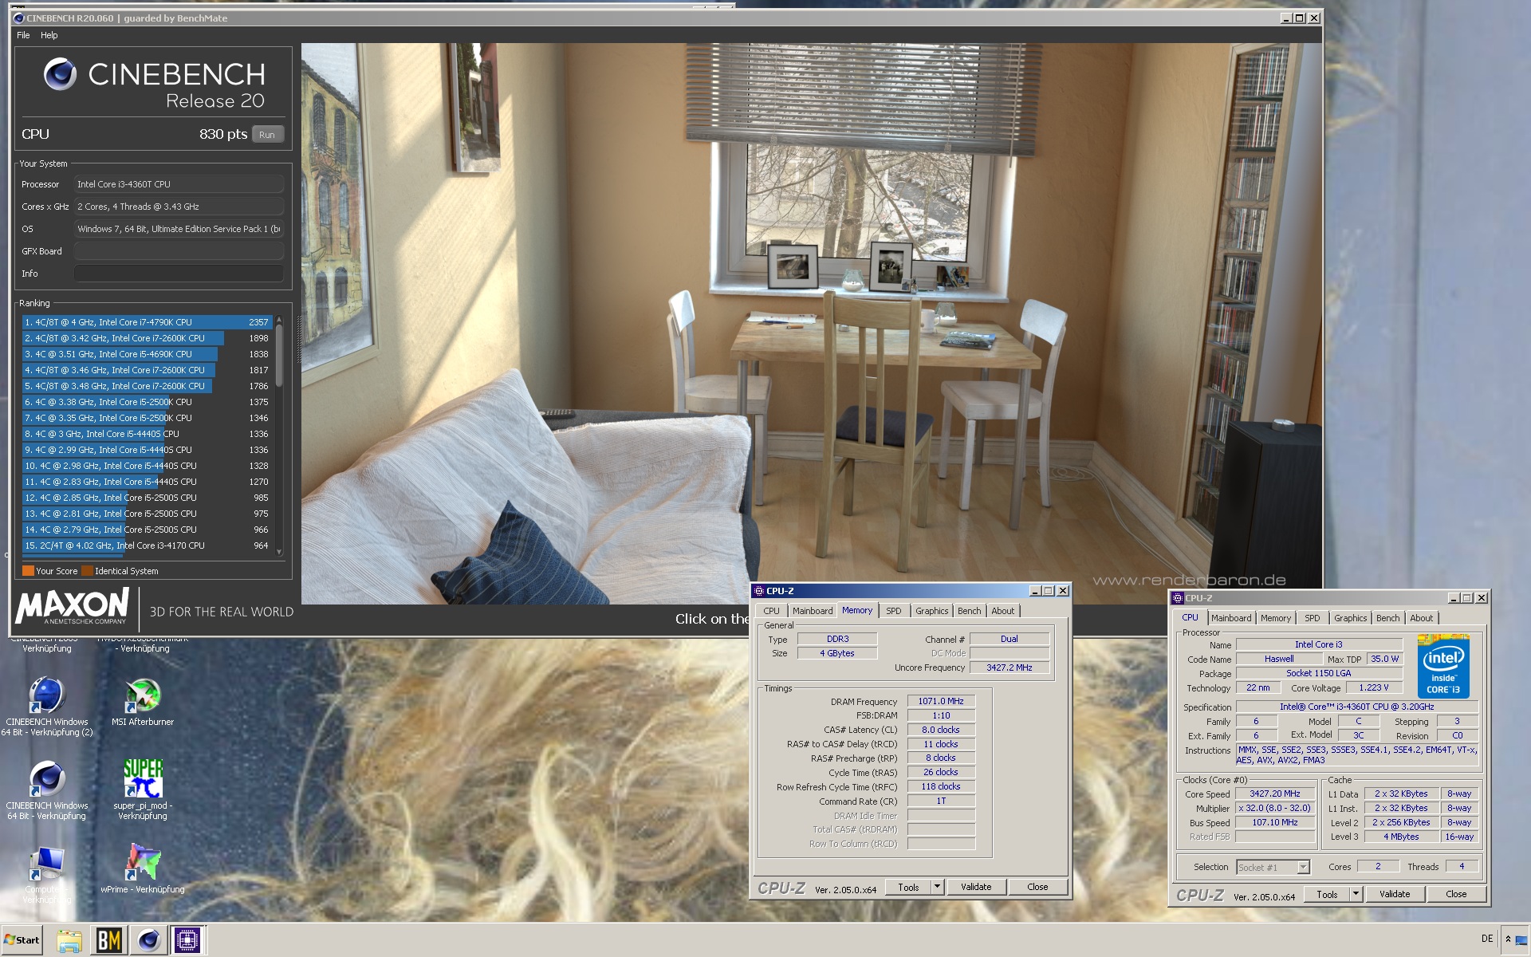
Task: Select ranking row 1 Intel Core i7-4790K
Action: (x=148, y=322)
